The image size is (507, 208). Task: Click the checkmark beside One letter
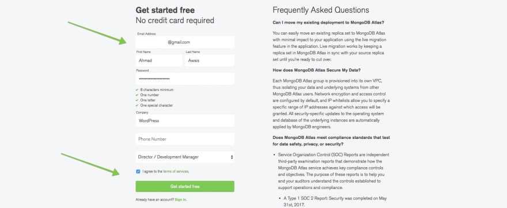coord(137,100)
